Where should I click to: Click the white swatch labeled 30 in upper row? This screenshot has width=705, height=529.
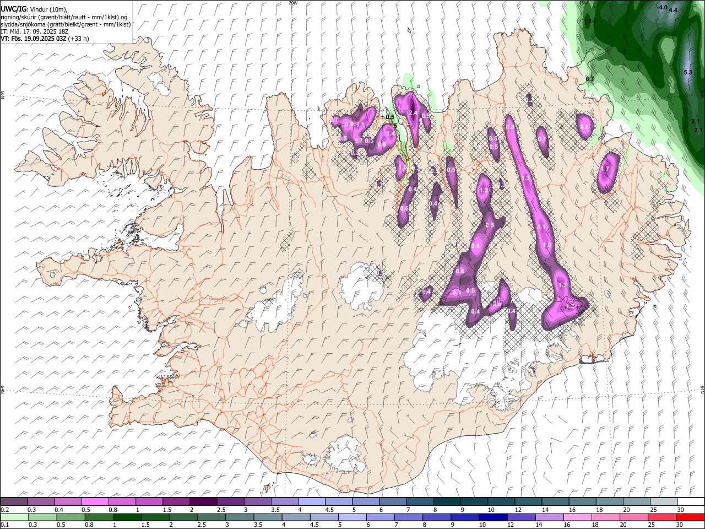coord(690,501)
